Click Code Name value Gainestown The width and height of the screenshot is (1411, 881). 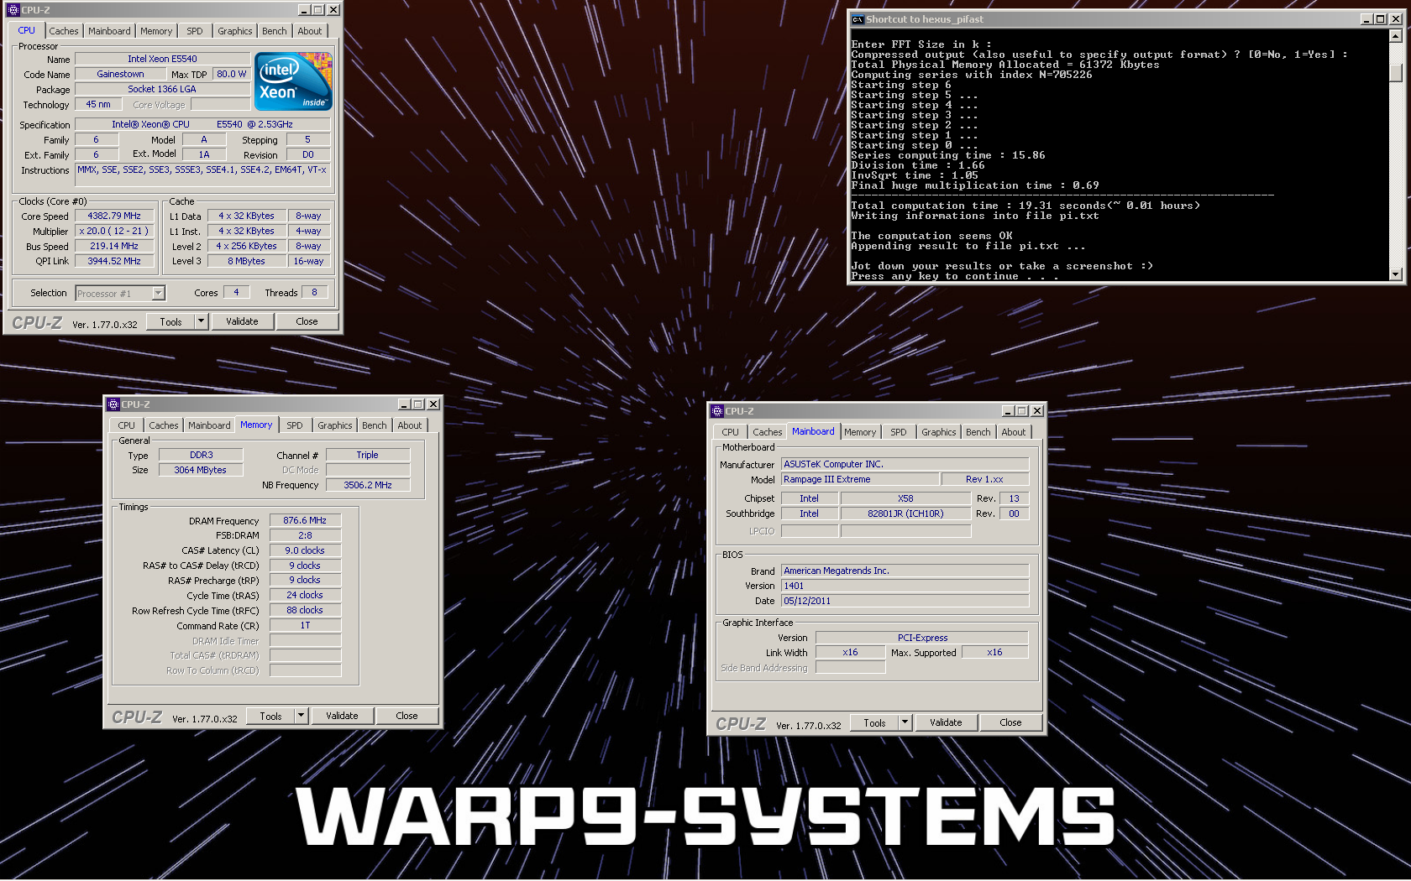click(x=120, y=74)
